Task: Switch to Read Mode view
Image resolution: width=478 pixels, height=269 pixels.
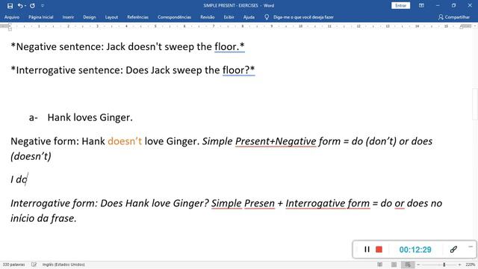Action: pyautogui.click(x=379, y=265)
